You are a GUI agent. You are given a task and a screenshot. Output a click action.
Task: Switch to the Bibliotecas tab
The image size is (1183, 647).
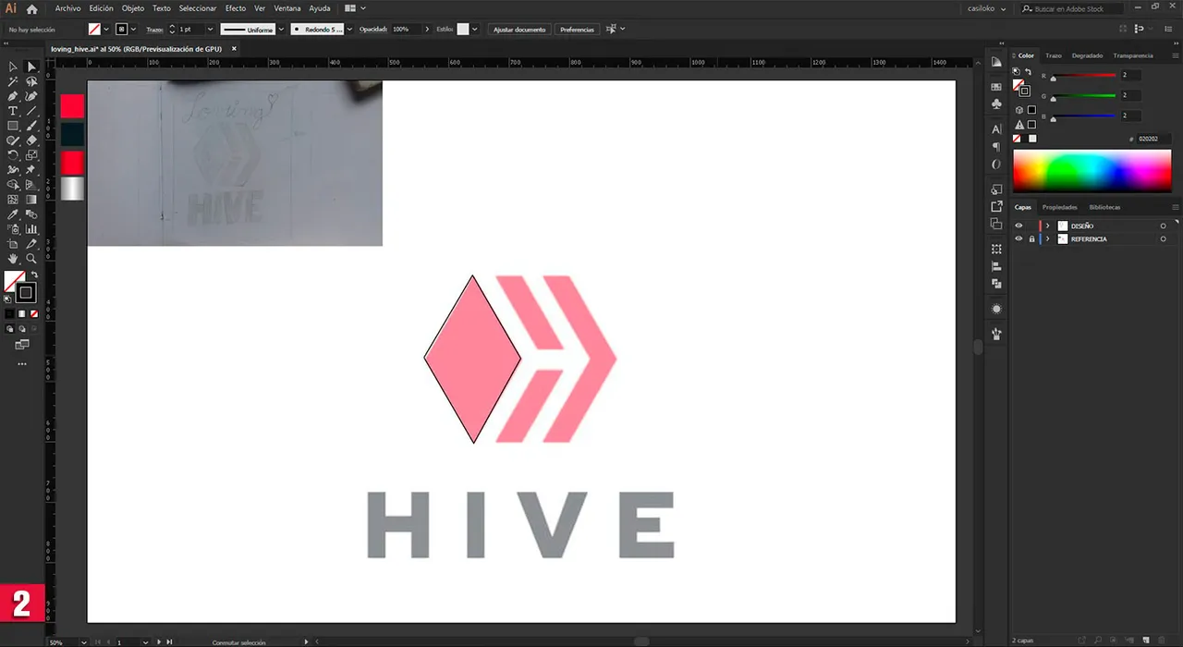pyautogui.click(x=1104, y=207)
